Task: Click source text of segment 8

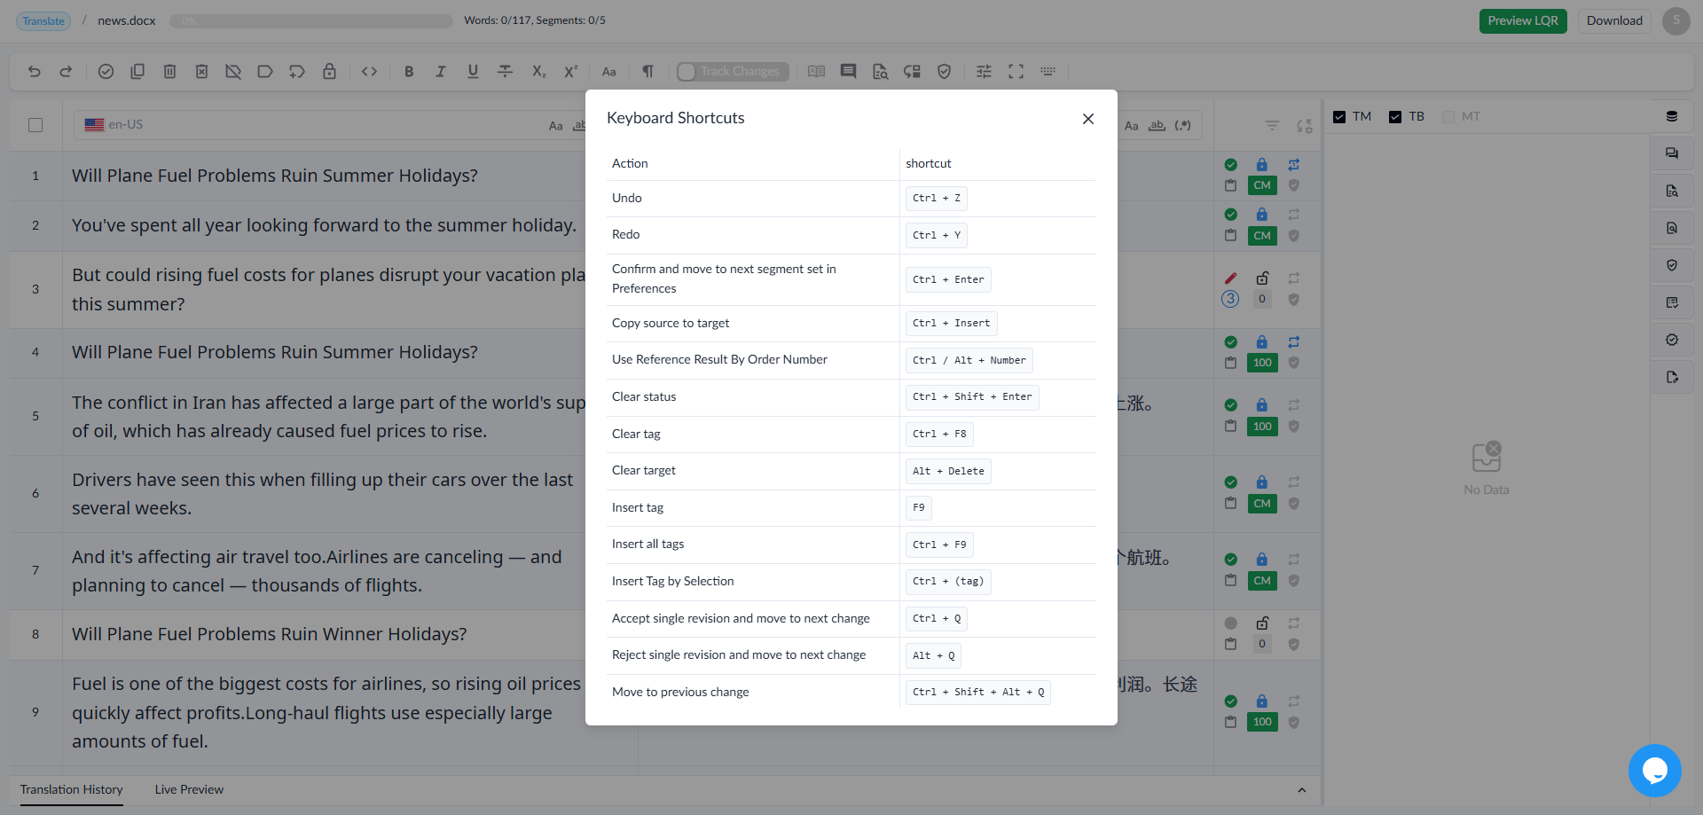Action: click(x=270, y=634)
